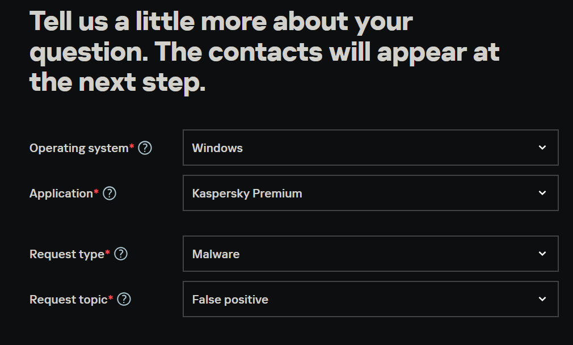The image size is (573, 345).
Task: Click the "Application" field label
Action: coord(61,193)
